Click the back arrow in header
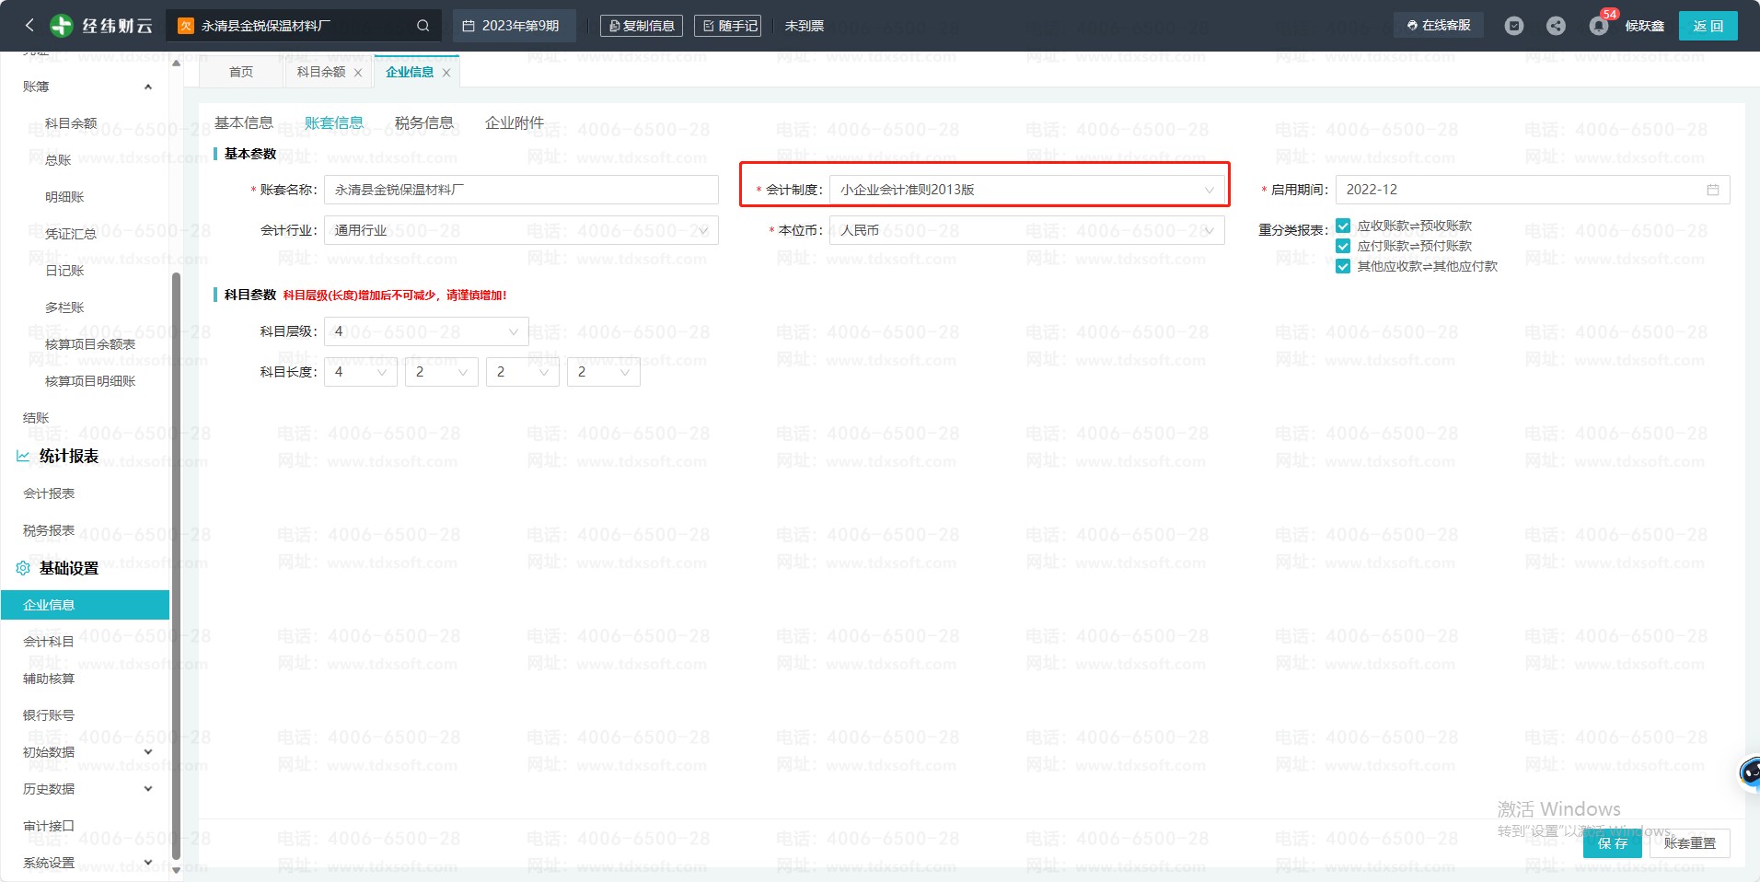Image resolution: width=1760 pixels, height=882 pixels. click(x=29, y=26)
